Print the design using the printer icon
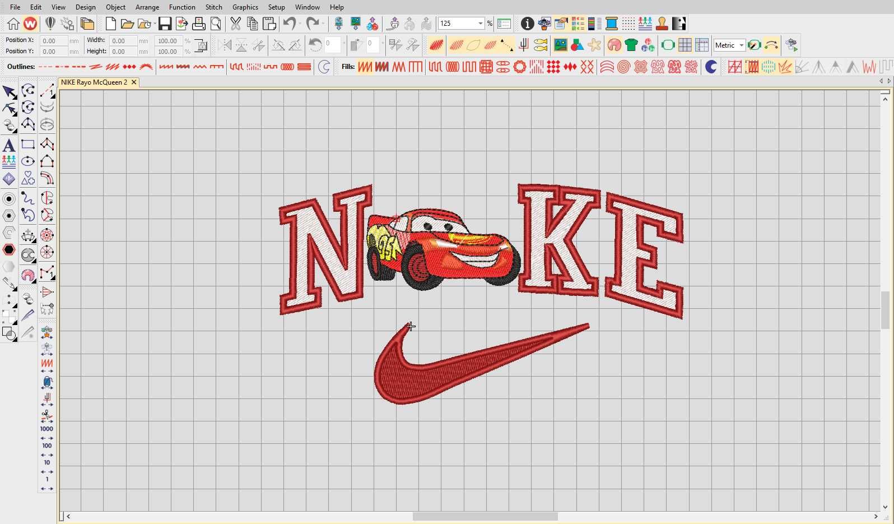 pos(198,24)
